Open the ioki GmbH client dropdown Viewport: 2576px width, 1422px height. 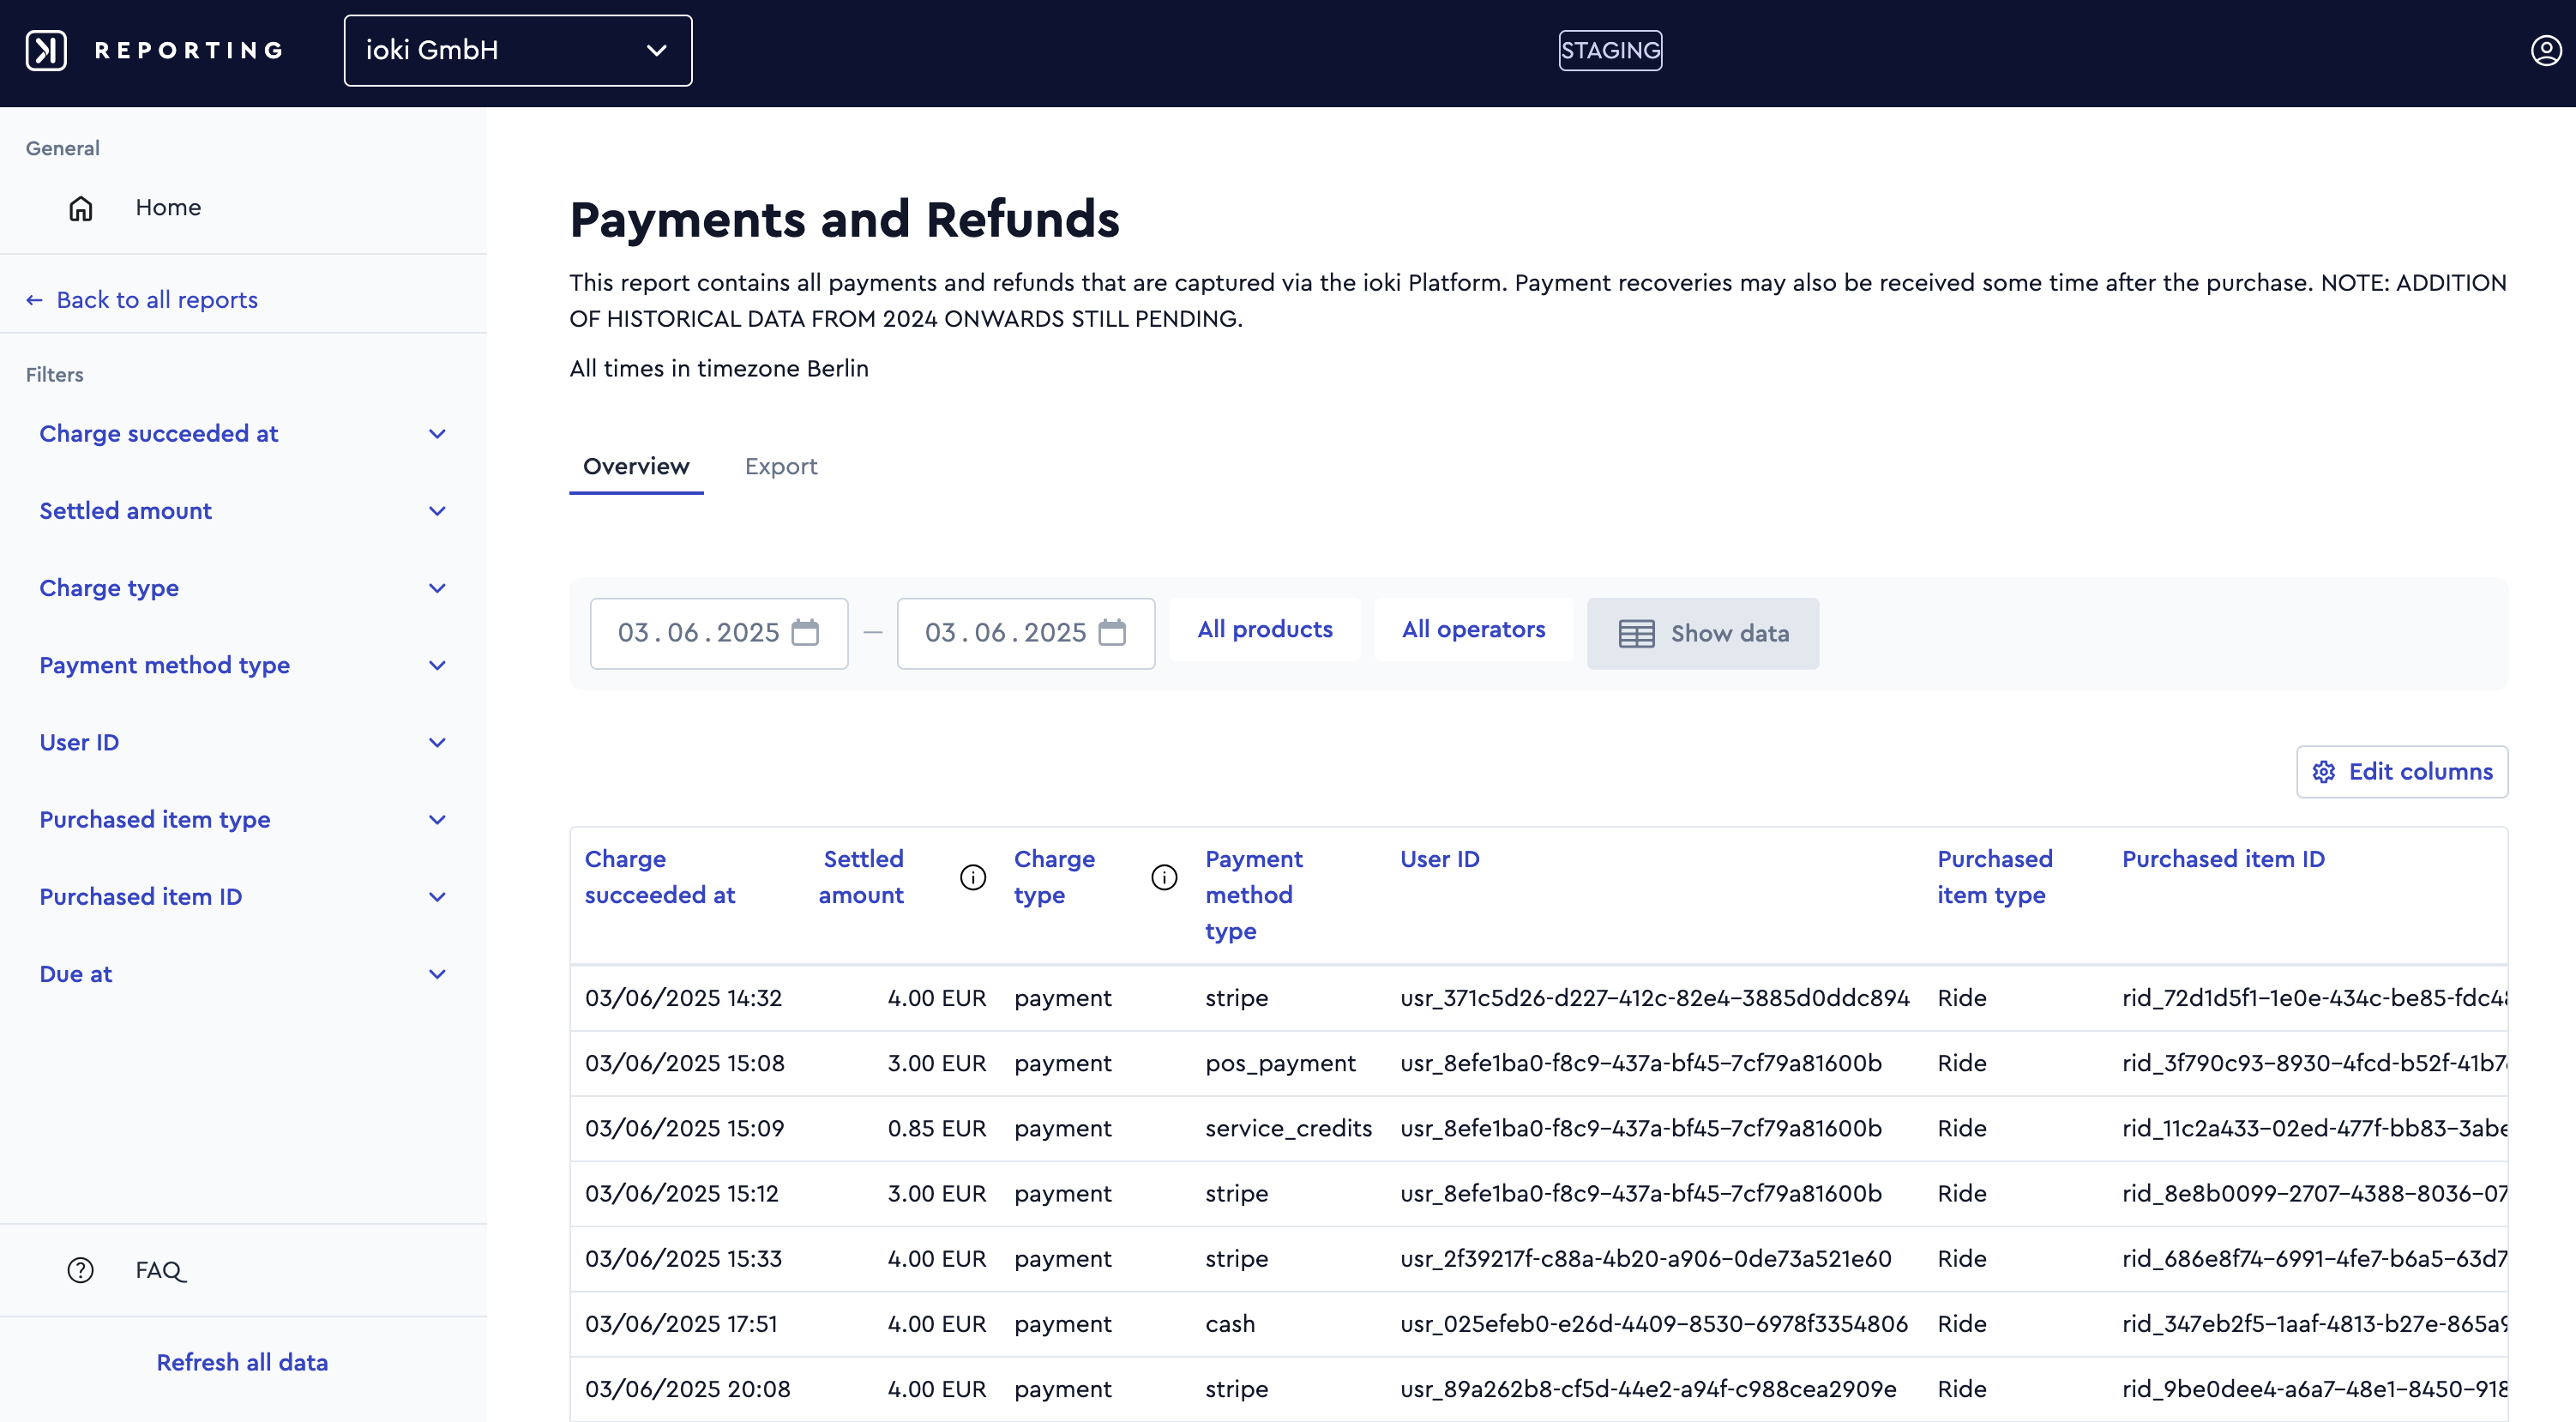(x=518, y=50)
